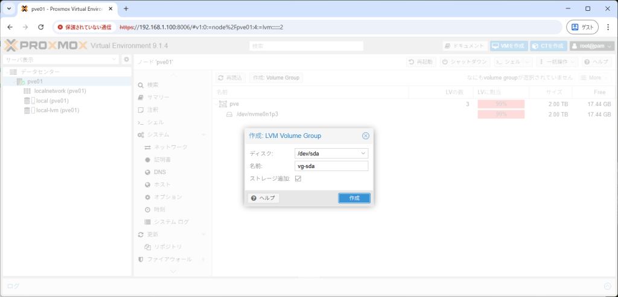Open サマリー in the node menu
Image resolution: width=618 pixels, height=297 pixels.
pyautogui.click(x=158, y=97)
